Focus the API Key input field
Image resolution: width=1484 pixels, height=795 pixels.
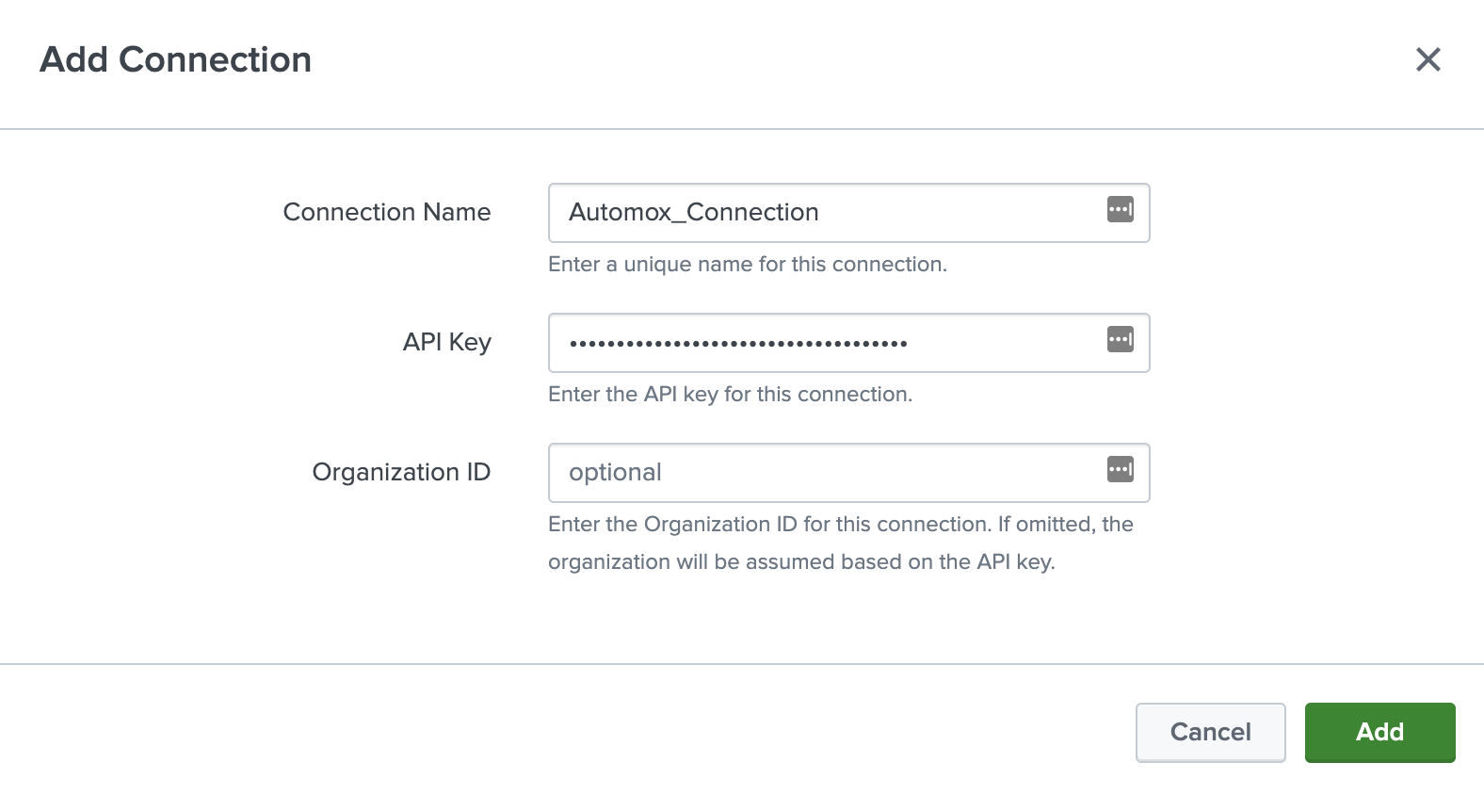tap(848, 343)
